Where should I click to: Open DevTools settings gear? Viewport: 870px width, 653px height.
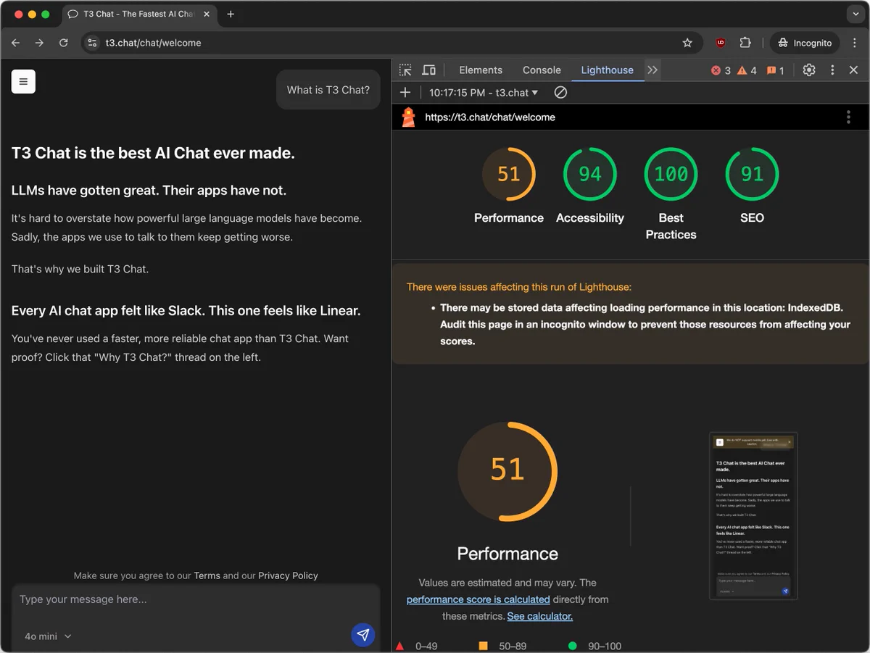pos(809,70)
